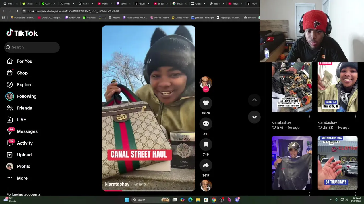
Task: Click the browser Back arrow
Action: 4,11
